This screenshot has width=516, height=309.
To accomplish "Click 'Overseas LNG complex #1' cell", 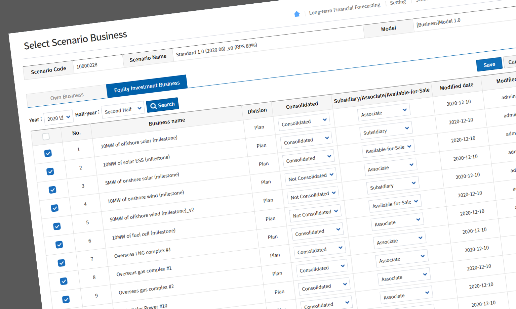I will 143,253.
